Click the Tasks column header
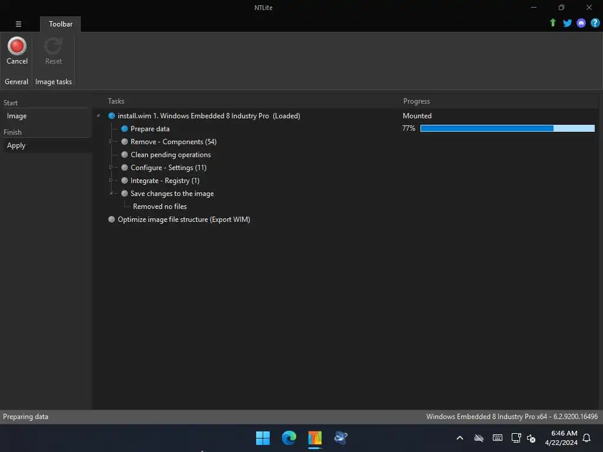This screenshot has height=452, width=603. (x=116, y=101)
